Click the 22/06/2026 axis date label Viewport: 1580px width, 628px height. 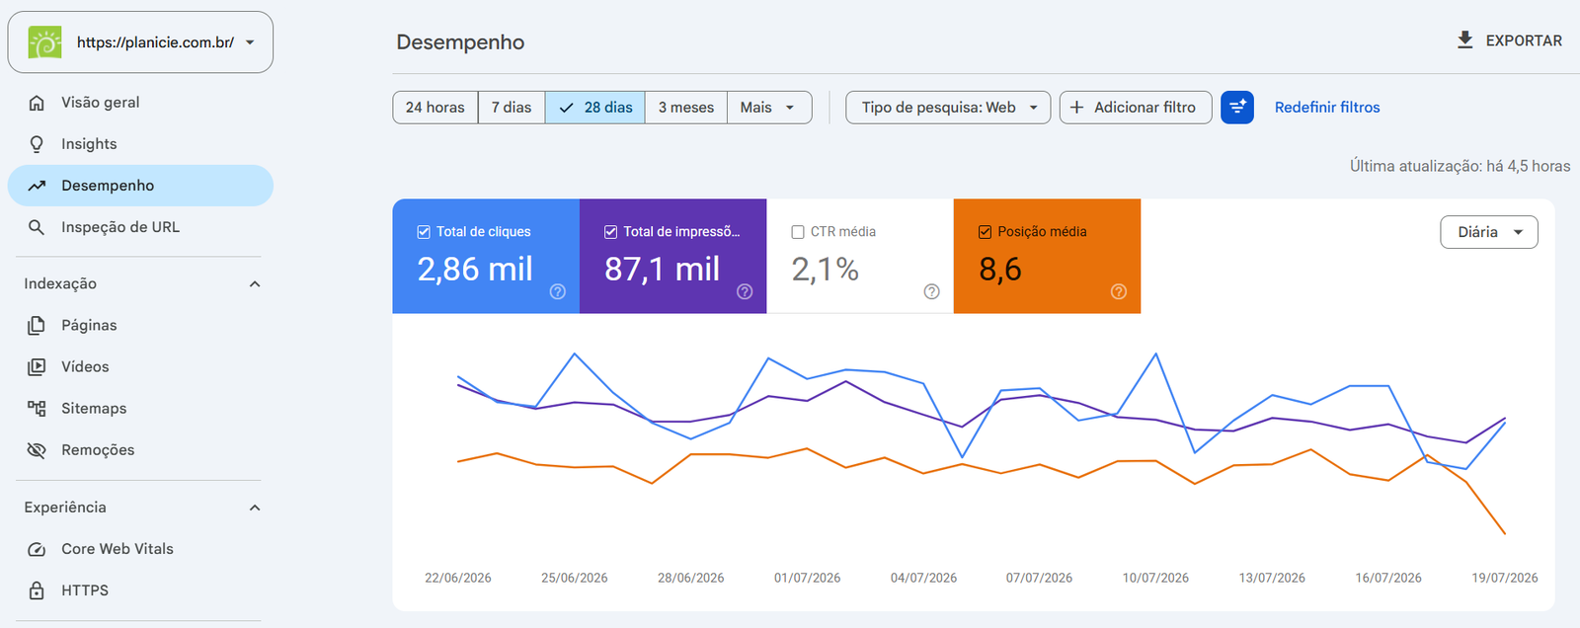[x=458, y=578]
